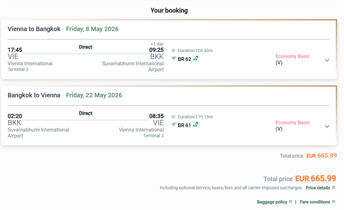Select the BR 61 flight number

pos(184,125)
